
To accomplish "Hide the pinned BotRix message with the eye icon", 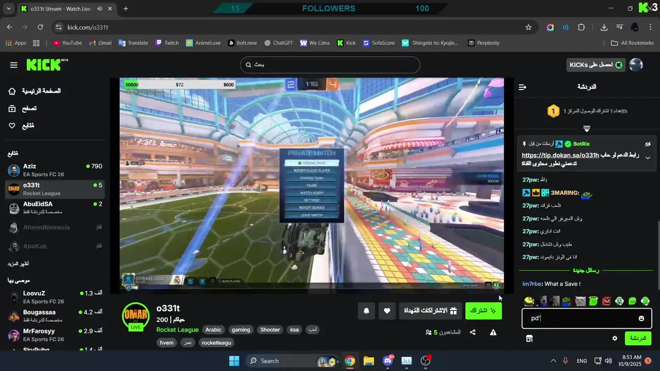I will (x=648, y=144).
